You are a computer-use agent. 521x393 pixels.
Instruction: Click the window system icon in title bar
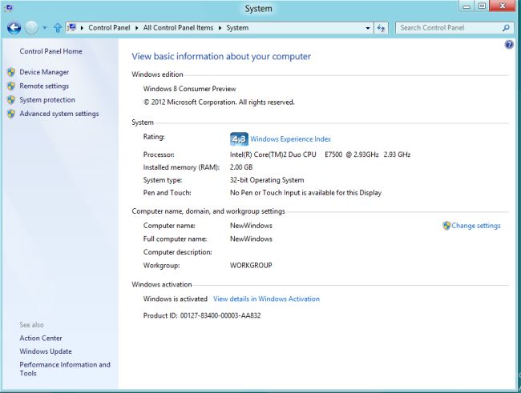coord(9,7)
